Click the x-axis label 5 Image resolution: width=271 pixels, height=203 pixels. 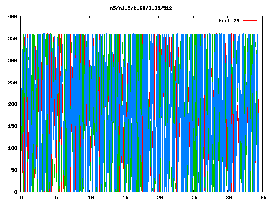click(56, 198)
